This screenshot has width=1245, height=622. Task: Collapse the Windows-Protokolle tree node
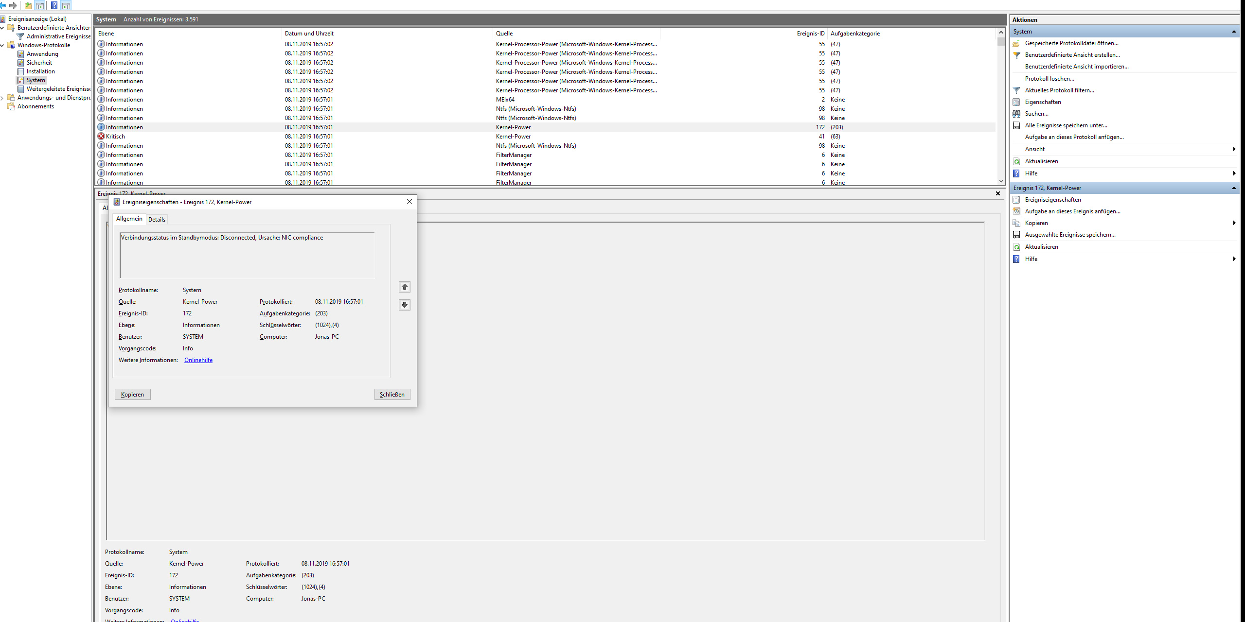point(2,45)
